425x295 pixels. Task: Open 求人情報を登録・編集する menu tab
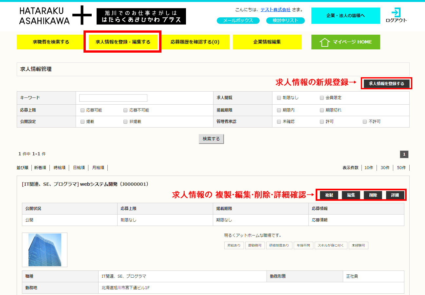click(123, 42)
